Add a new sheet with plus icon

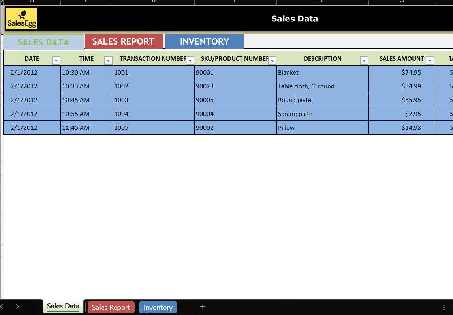[203, 307]
